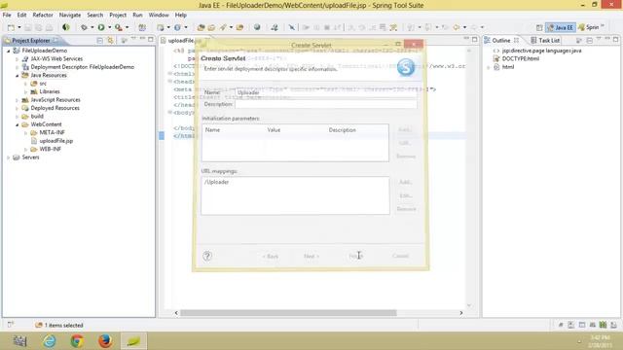Click the Save toolbar icon
This screenshot has width=623, height=350.
[x=28, y=27]
